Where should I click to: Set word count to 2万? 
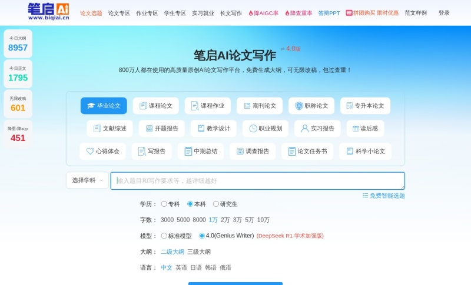tap(225, 220)
